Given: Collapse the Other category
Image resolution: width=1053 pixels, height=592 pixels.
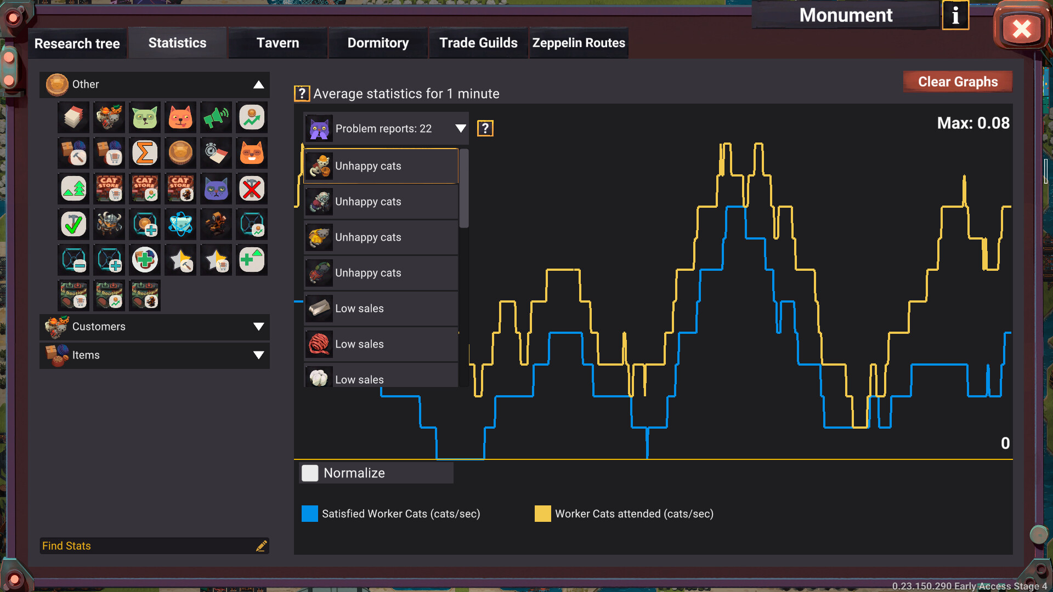Looking at the screenshot, I should [258, 84].
